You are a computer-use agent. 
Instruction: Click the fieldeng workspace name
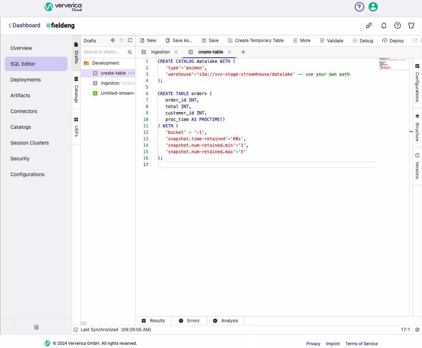click(x=61, y=25)
